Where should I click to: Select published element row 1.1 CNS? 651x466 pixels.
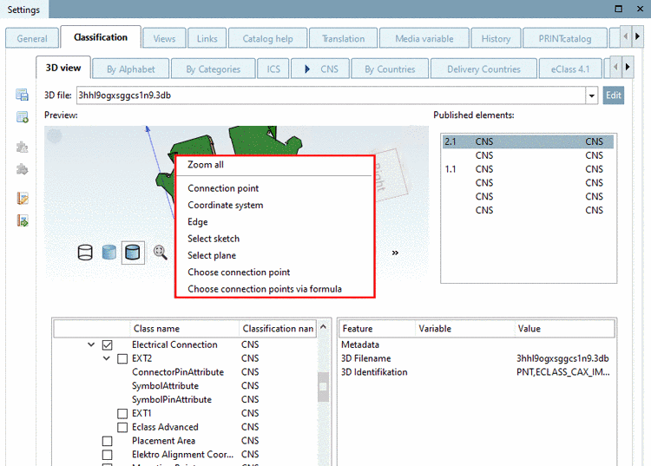pos(528,169)
